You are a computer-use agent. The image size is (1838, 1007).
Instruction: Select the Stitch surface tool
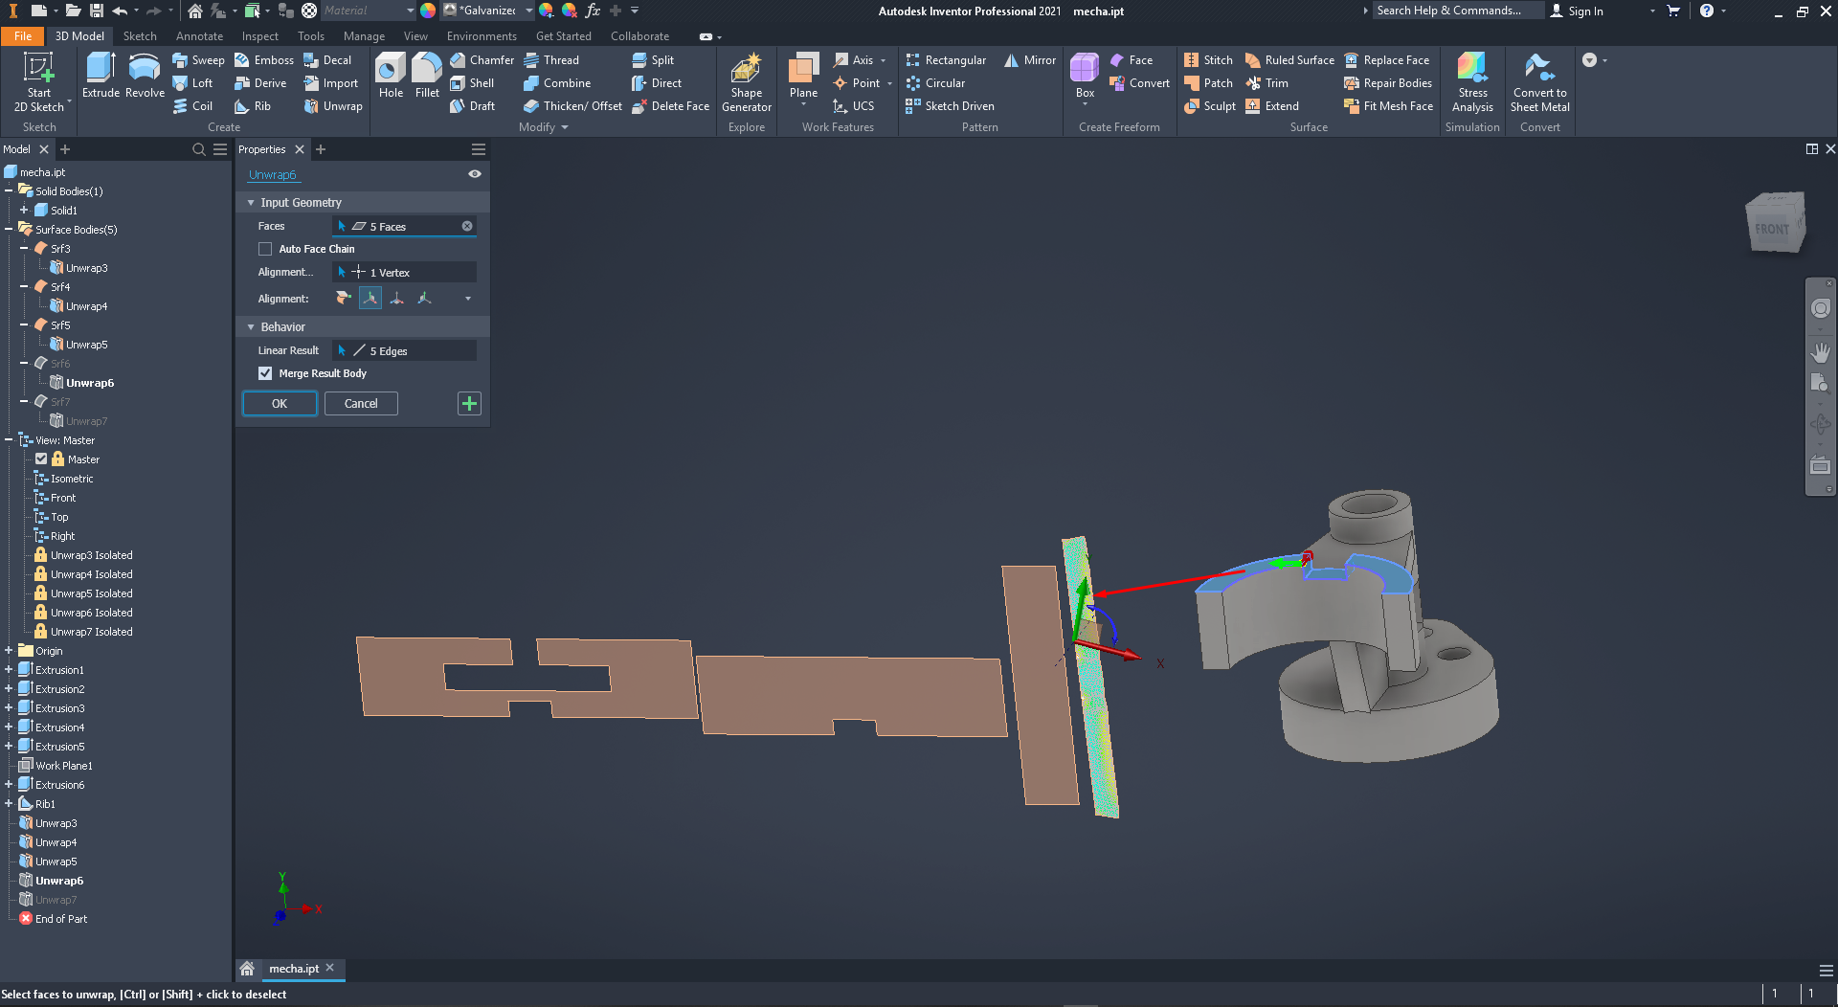[x=1208, y=59]
